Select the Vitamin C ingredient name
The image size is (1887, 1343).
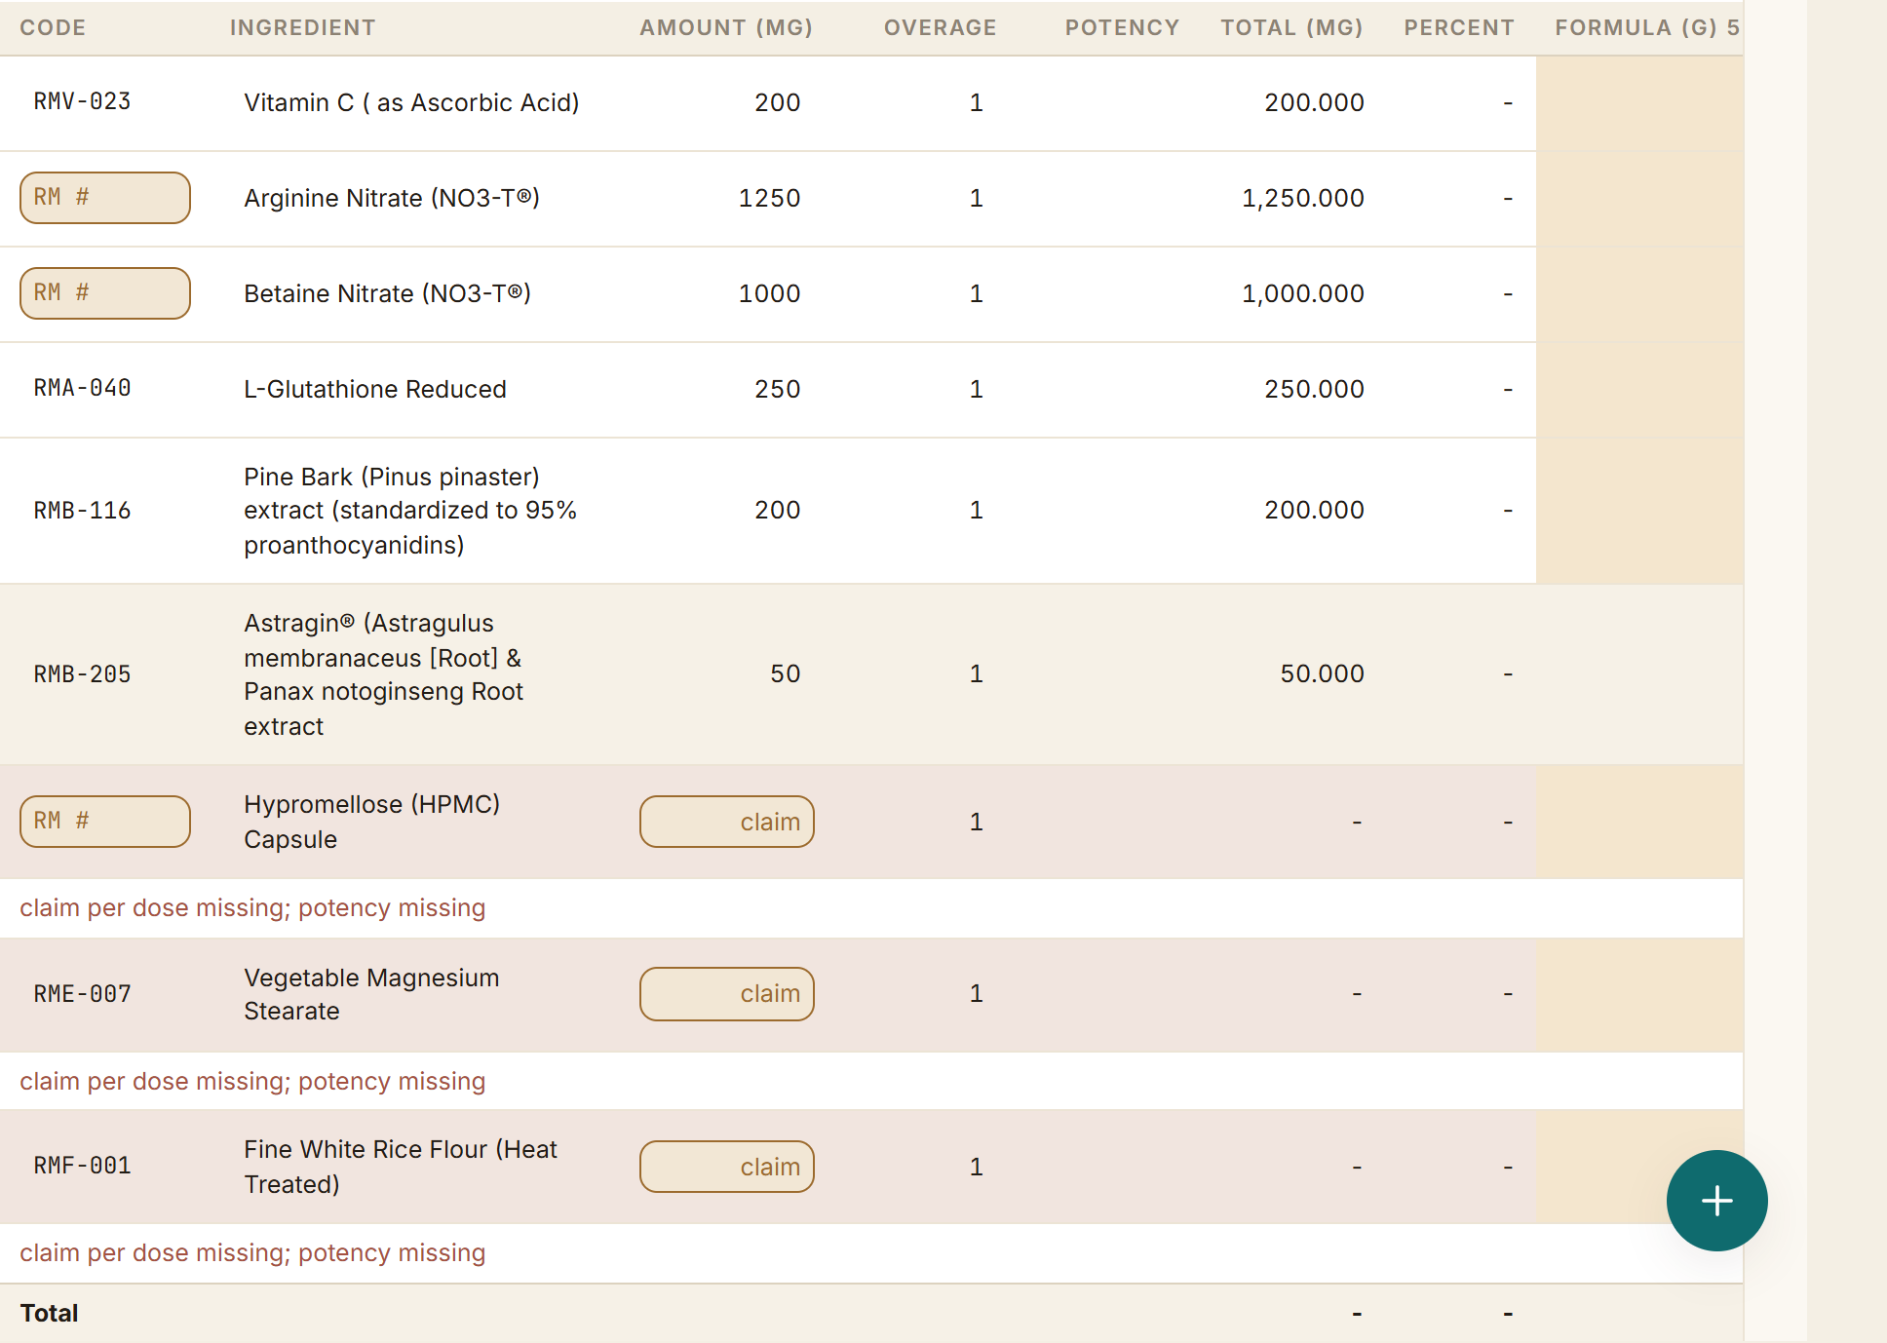(x=411, y=102)
